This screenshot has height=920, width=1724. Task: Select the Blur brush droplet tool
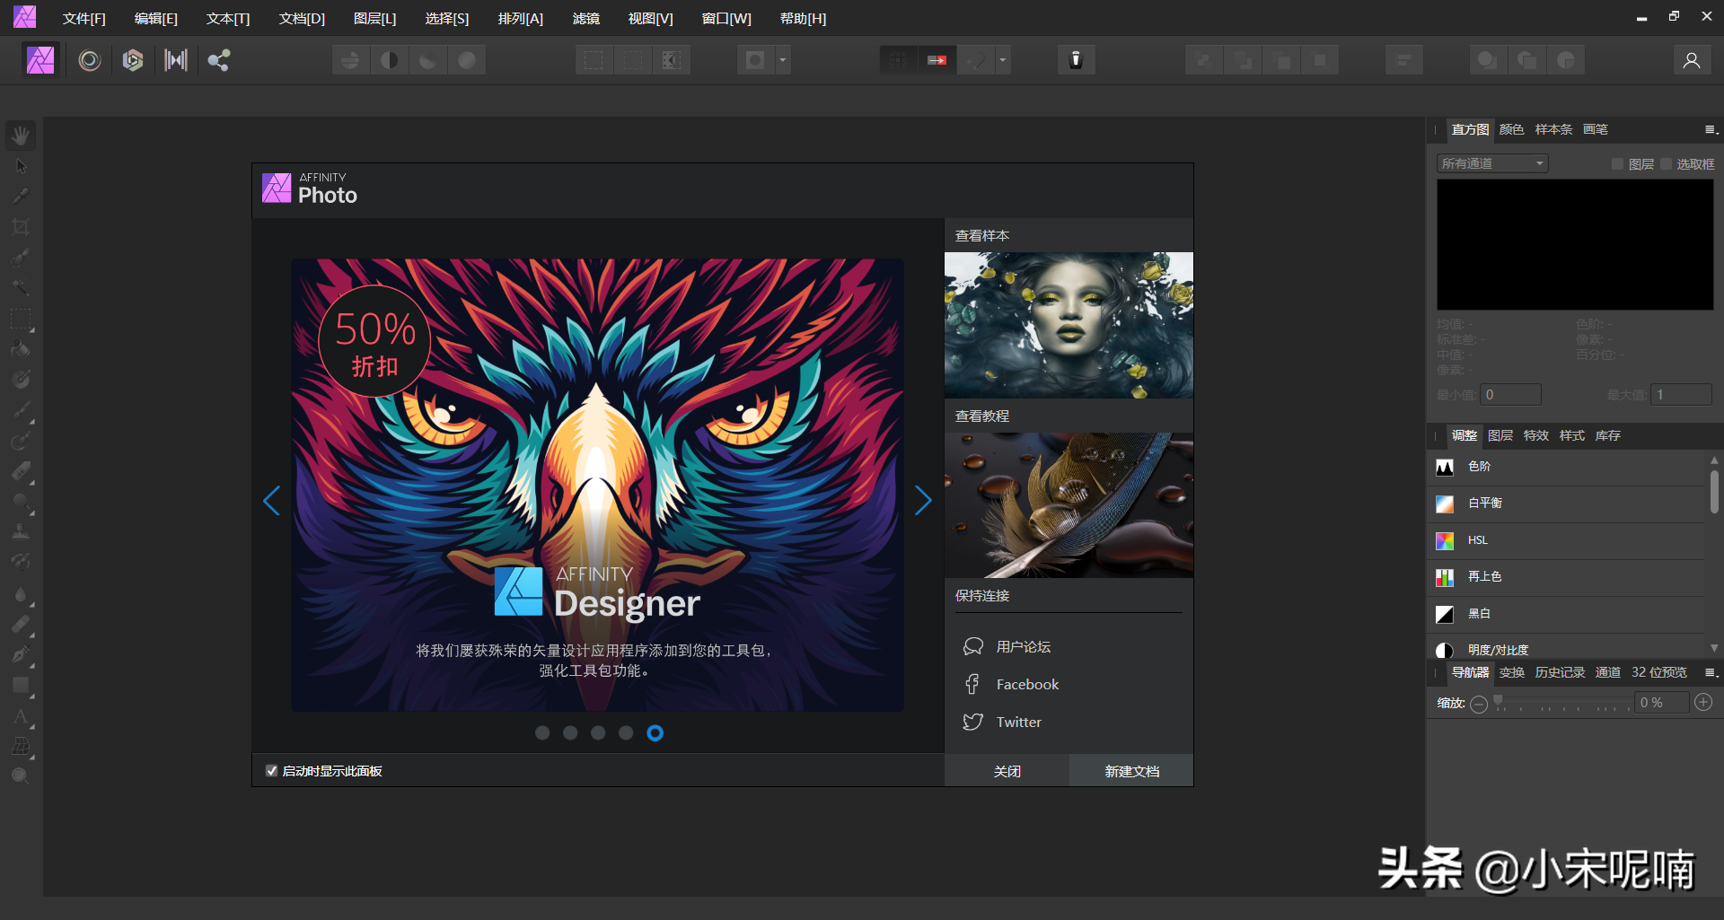click(x=21, y=593)
